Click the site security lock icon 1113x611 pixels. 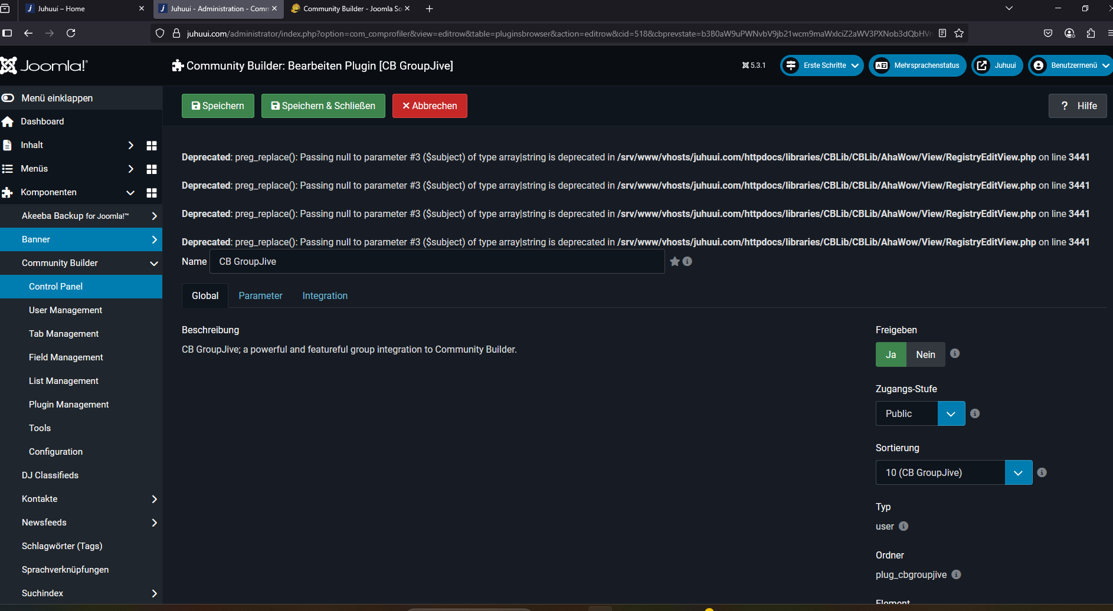(176, 34)
